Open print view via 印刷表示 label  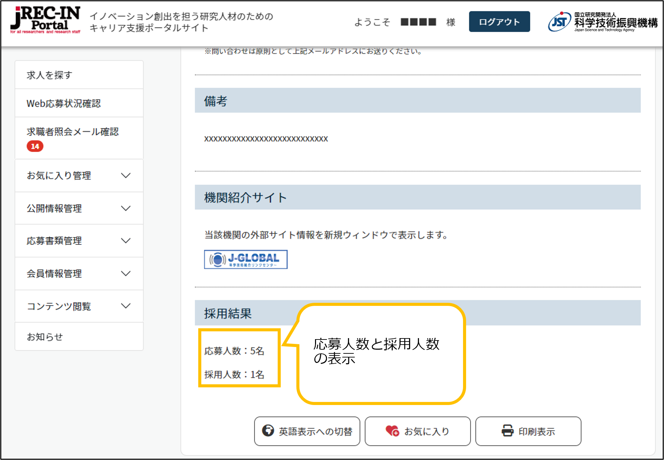pyautogui.click(x=537, y=431)
